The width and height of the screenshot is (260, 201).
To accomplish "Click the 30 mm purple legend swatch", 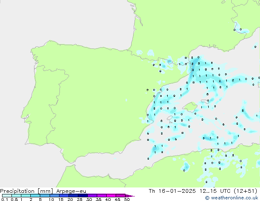I will point(92,196).
